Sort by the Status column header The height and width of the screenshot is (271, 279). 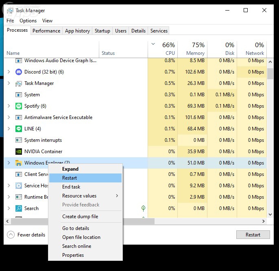click(x=123, y=49)
